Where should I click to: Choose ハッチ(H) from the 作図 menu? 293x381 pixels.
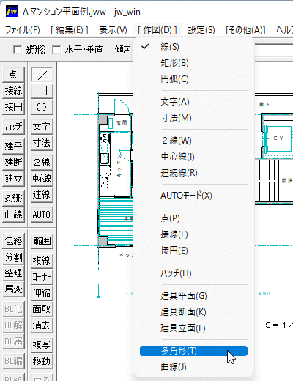click(x=193, y=273)
